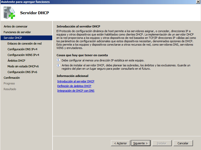The width and height of the screenshot is (201, 150).
Task: Open the Configuración WINS IPv4 step
Action: [23, 55]
